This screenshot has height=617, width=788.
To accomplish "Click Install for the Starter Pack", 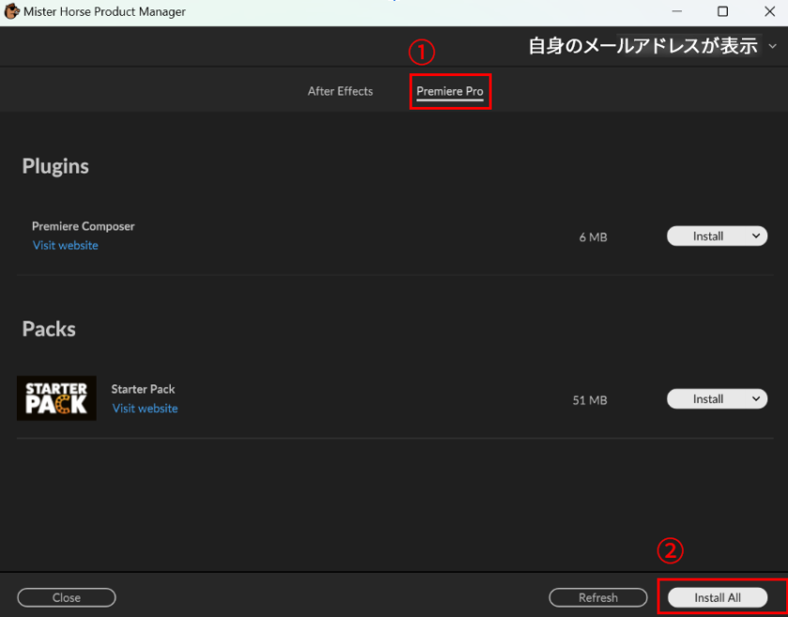I will (707, 399).
